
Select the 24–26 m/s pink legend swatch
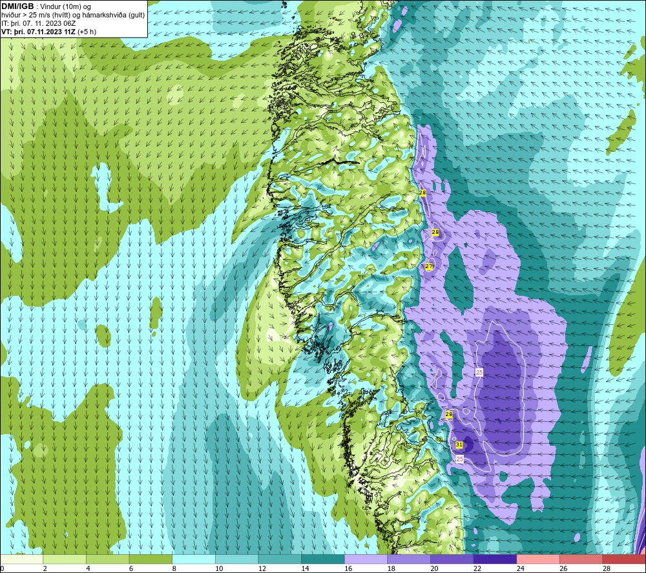tap(538, 559)
